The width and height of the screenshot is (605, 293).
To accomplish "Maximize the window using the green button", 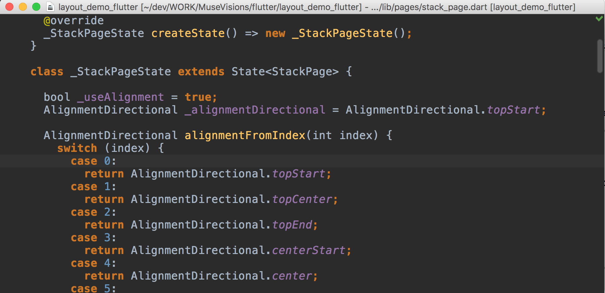I will [36, 7].
